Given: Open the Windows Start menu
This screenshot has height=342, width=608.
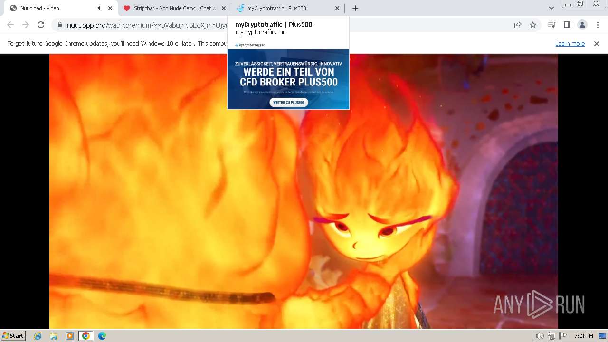Looking at the screenshot, I should pos(13,336).
